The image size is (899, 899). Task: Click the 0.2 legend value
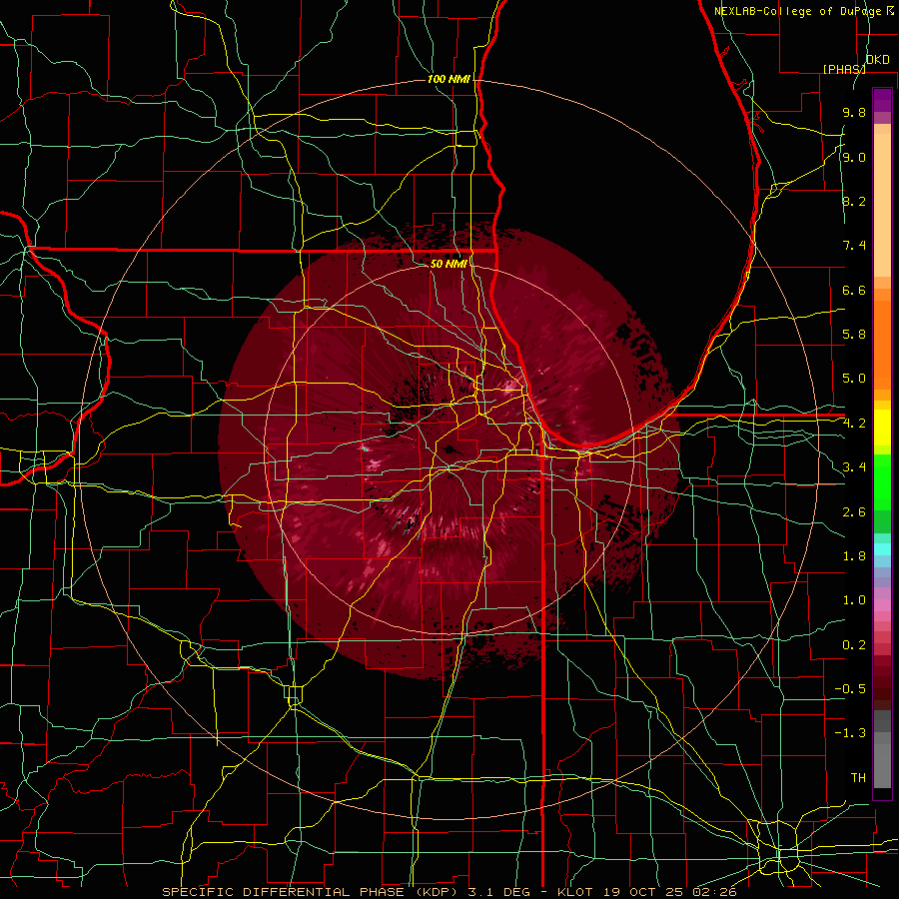tap(854, 645)
